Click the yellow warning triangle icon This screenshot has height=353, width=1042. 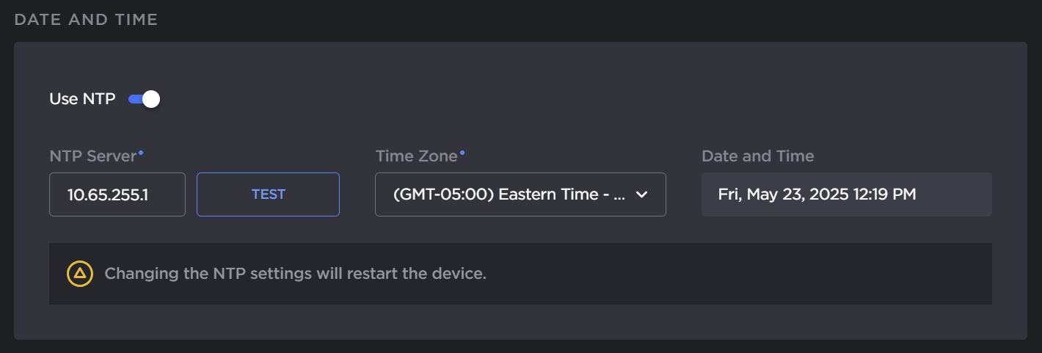(x=79, y=274)
